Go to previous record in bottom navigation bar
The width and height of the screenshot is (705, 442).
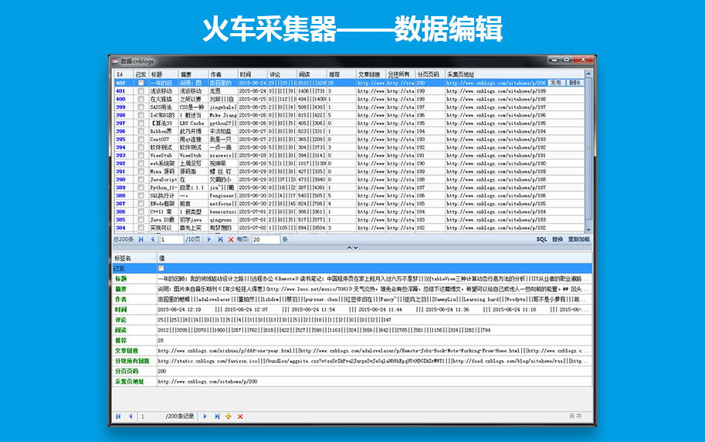coord(130,417)
